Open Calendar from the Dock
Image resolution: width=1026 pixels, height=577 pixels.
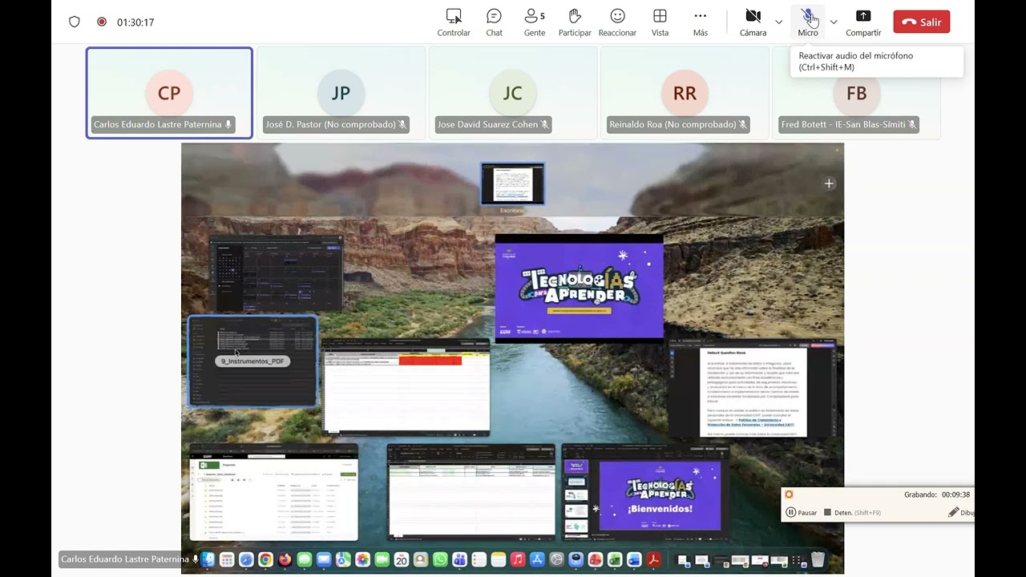click(x=401, y=559)
